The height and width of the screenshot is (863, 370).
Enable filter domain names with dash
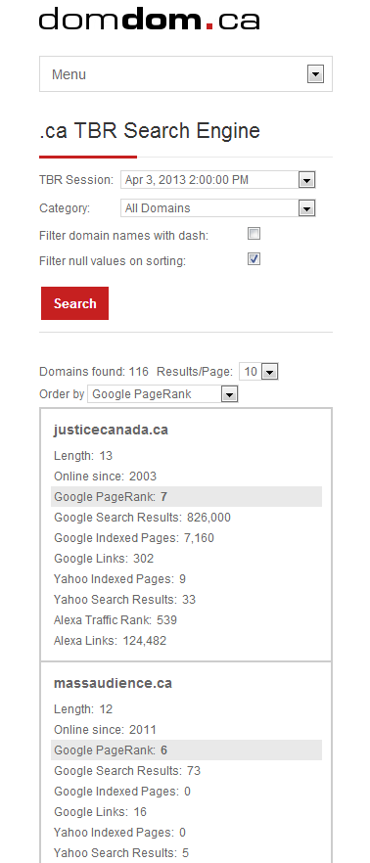(x=254, y=234)
